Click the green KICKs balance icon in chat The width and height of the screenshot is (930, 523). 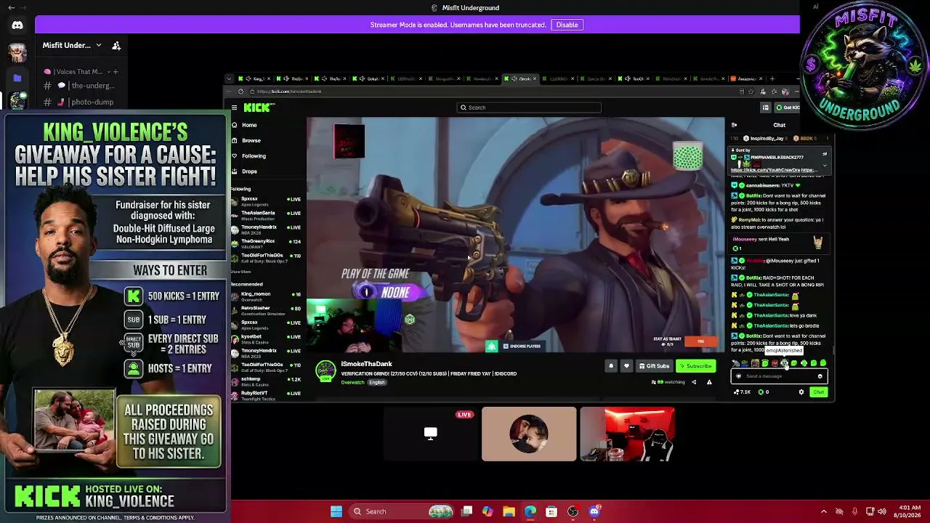tap(761, 392)
